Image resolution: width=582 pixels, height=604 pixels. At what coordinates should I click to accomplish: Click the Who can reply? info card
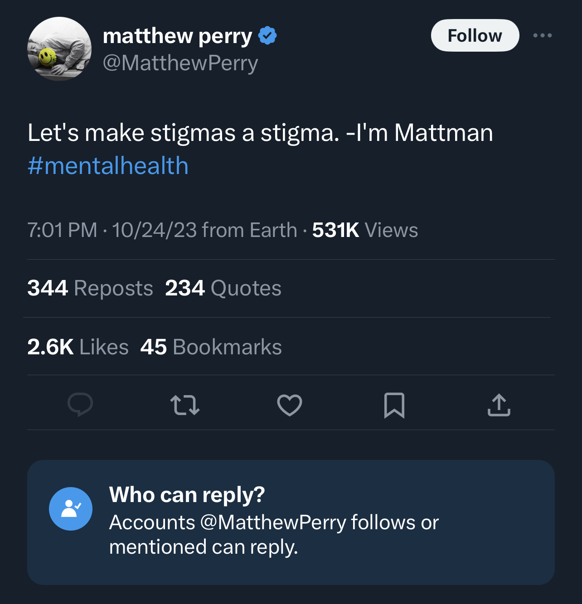[x=291, y=522]
